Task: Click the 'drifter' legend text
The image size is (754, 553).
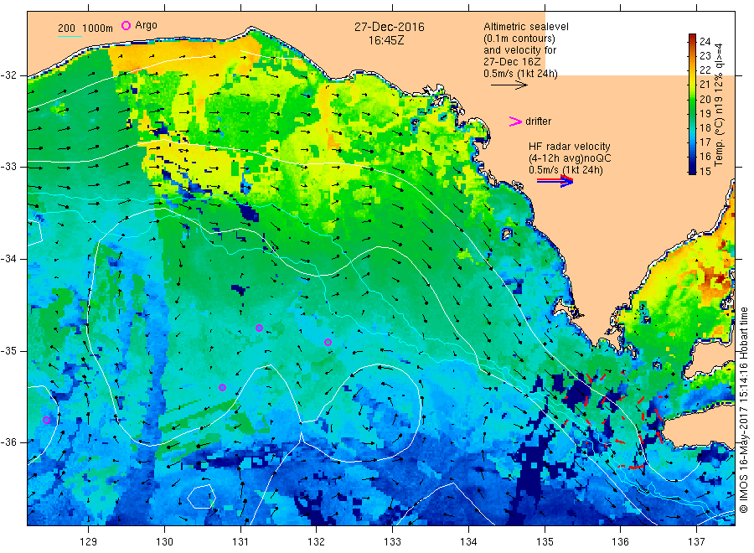Action: coord(538,121)
